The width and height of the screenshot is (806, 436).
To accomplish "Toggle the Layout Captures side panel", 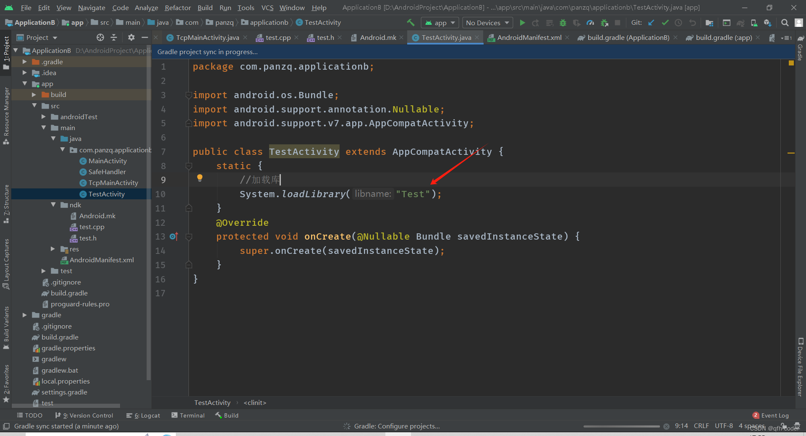I will (x=6, y=264).
